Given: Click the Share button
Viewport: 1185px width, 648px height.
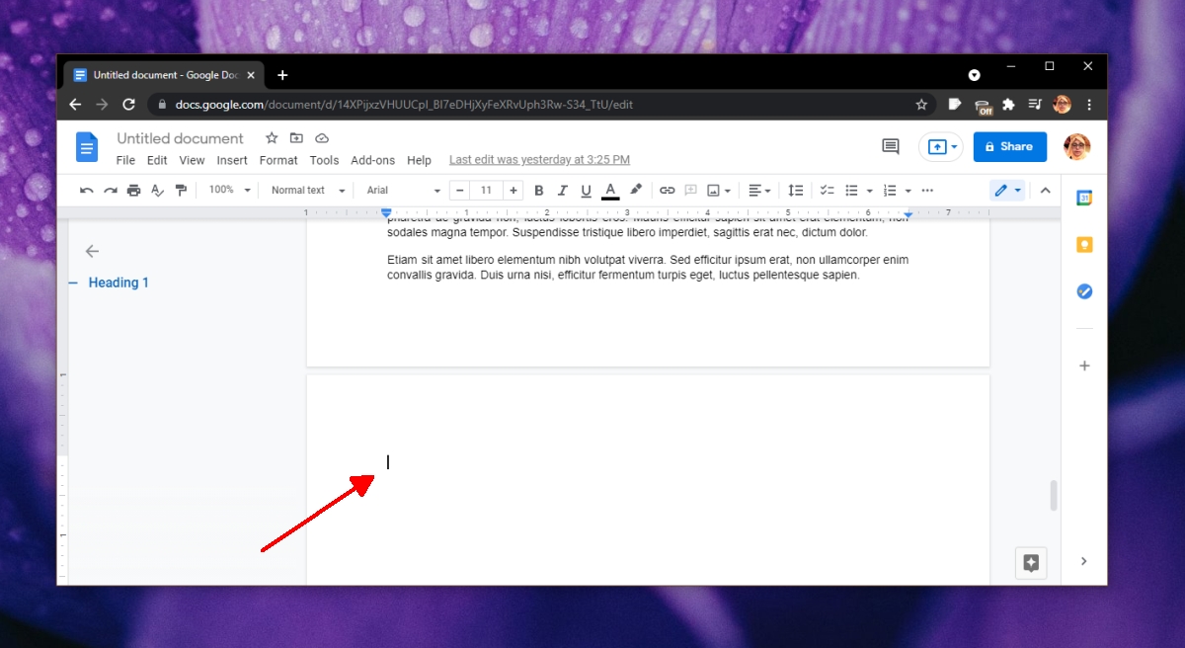Looking at the screenshot, I should tap(1009, 146).
